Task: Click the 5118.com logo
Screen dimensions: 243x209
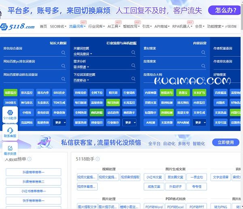Action: coord(17,26)
